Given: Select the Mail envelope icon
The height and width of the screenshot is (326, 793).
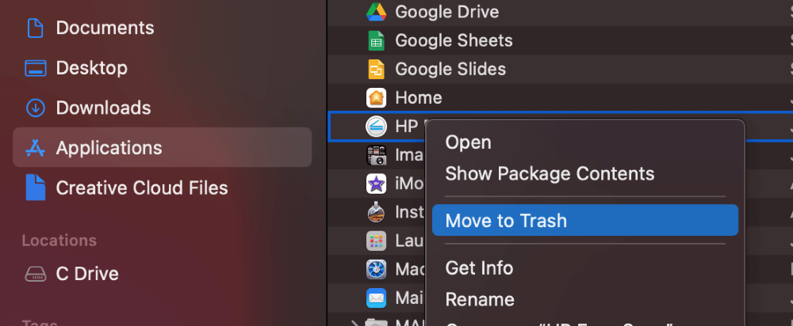Looking at the screenshot, I should tap(376, 298).
